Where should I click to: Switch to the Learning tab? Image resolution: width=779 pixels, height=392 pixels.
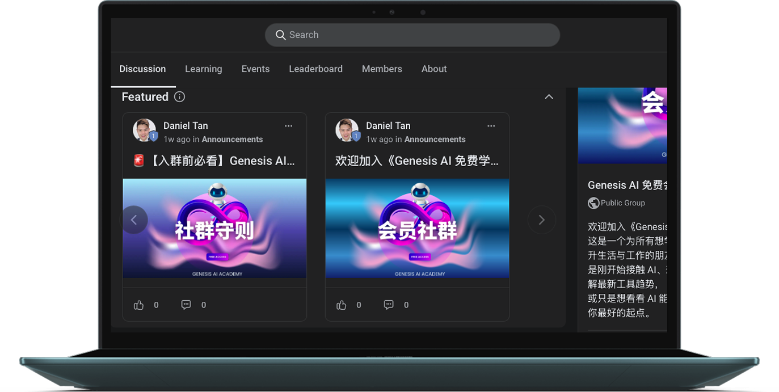(x=204, y=69)
